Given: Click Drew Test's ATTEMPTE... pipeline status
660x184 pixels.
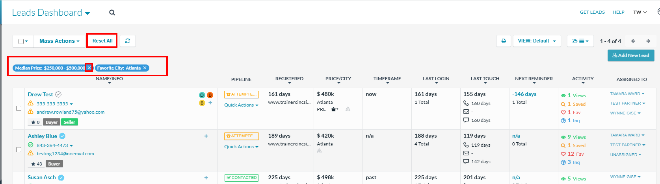Looking at the screenshot, I should coord(242,94).
